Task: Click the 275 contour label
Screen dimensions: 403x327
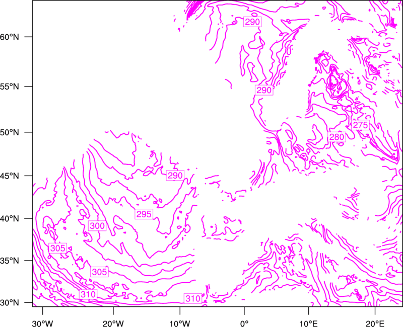Action: 360,125
